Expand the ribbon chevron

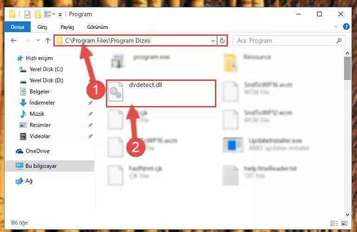coord(336,27)
